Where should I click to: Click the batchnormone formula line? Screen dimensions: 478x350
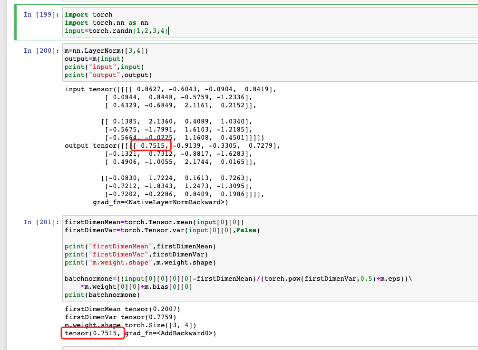pyautogui.click(x=238, y=279)
